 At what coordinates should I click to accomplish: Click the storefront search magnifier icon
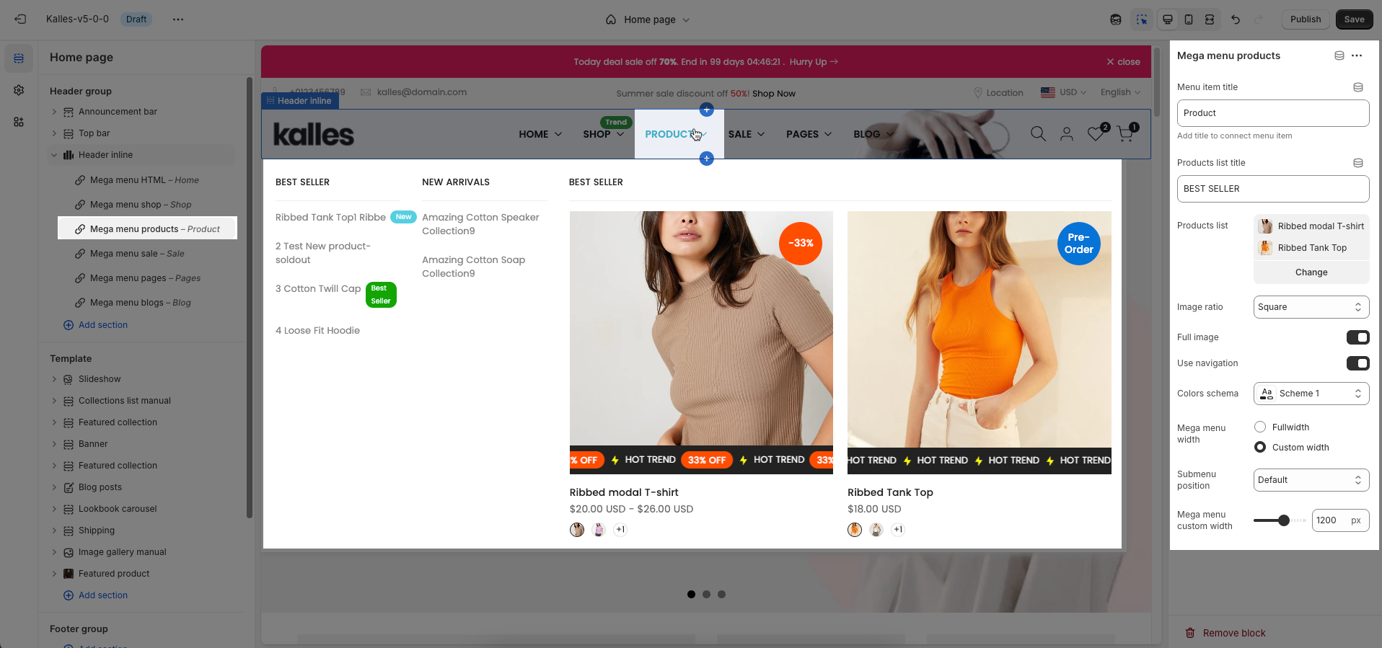pyautogui.click(x=1038, y=133)
